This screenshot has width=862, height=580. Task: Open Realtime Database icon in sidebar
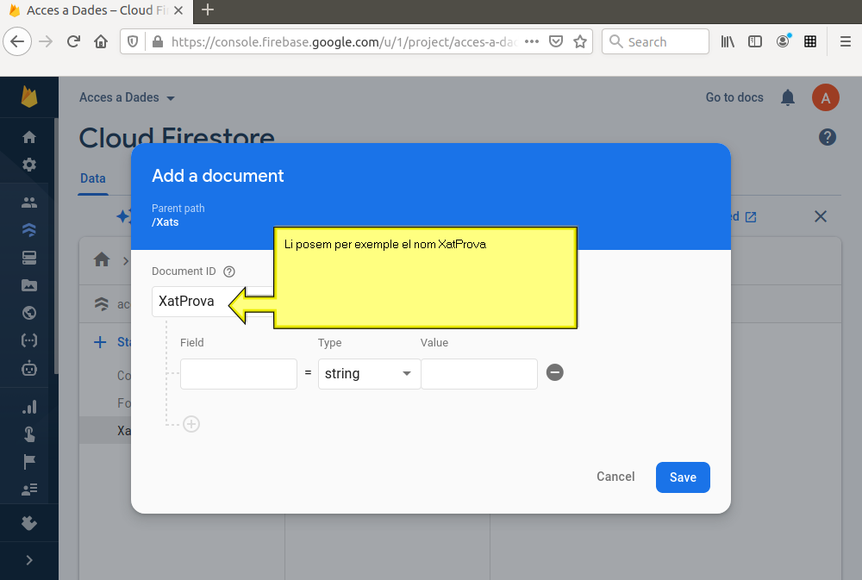(x=29, y=258)
